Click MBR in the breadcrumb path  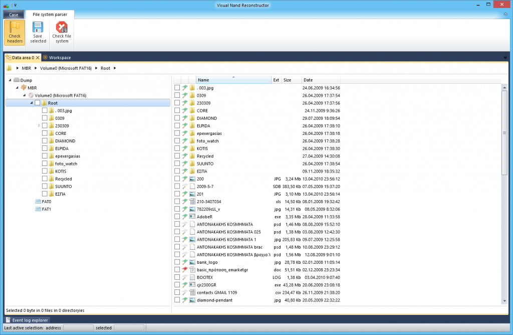26,68
